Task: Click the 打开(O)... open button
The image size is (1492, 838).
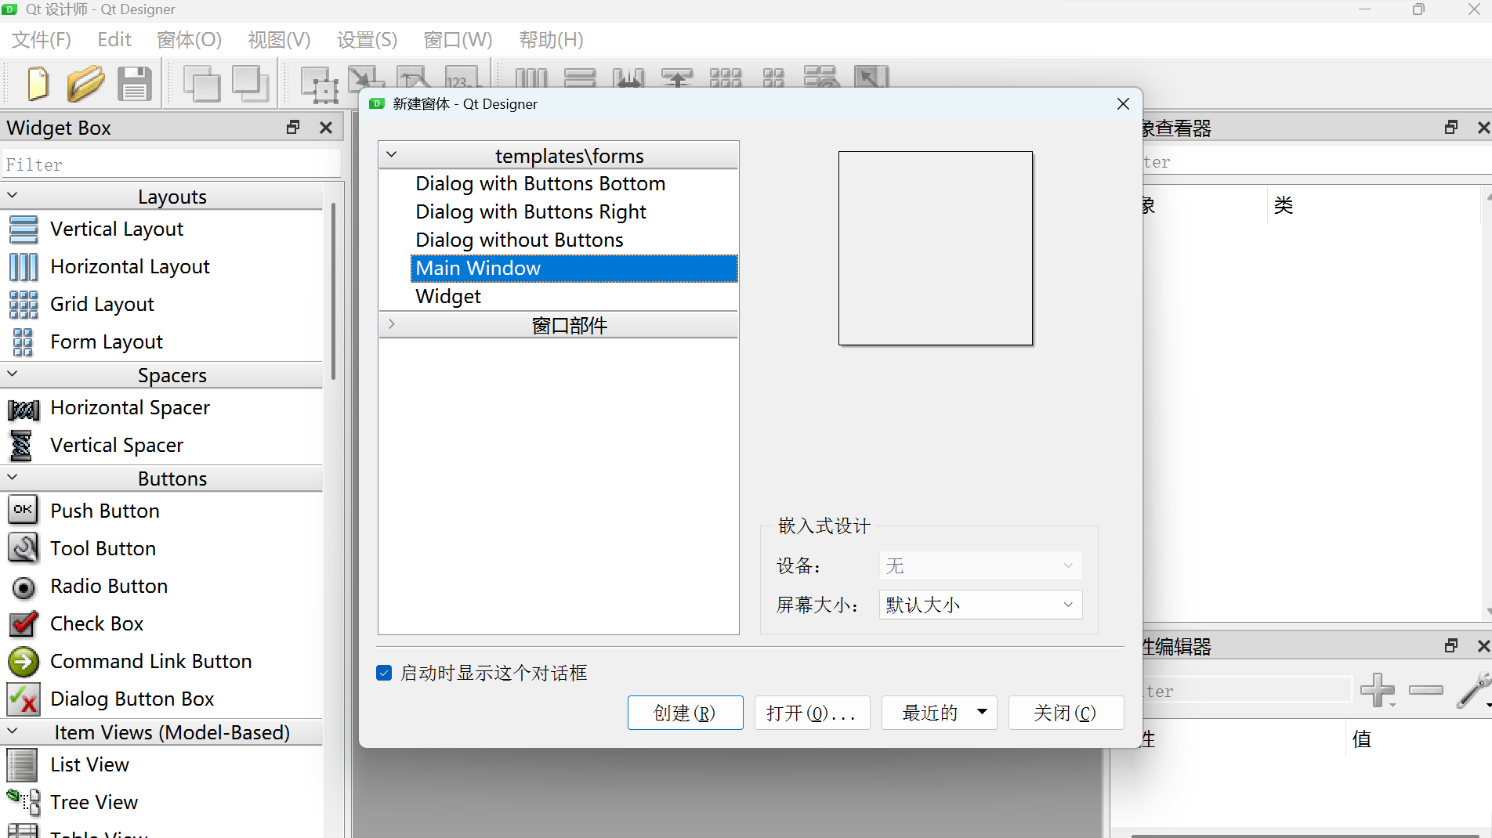Action: tap(812, 713)
